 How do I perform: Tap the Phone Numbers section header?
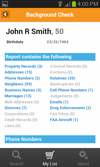pos(50,139)
